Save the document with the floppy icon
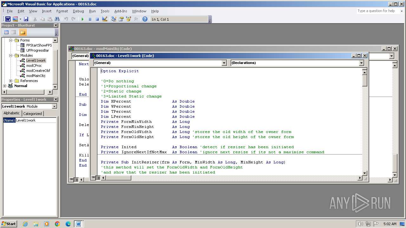 (x=26, y=19)
